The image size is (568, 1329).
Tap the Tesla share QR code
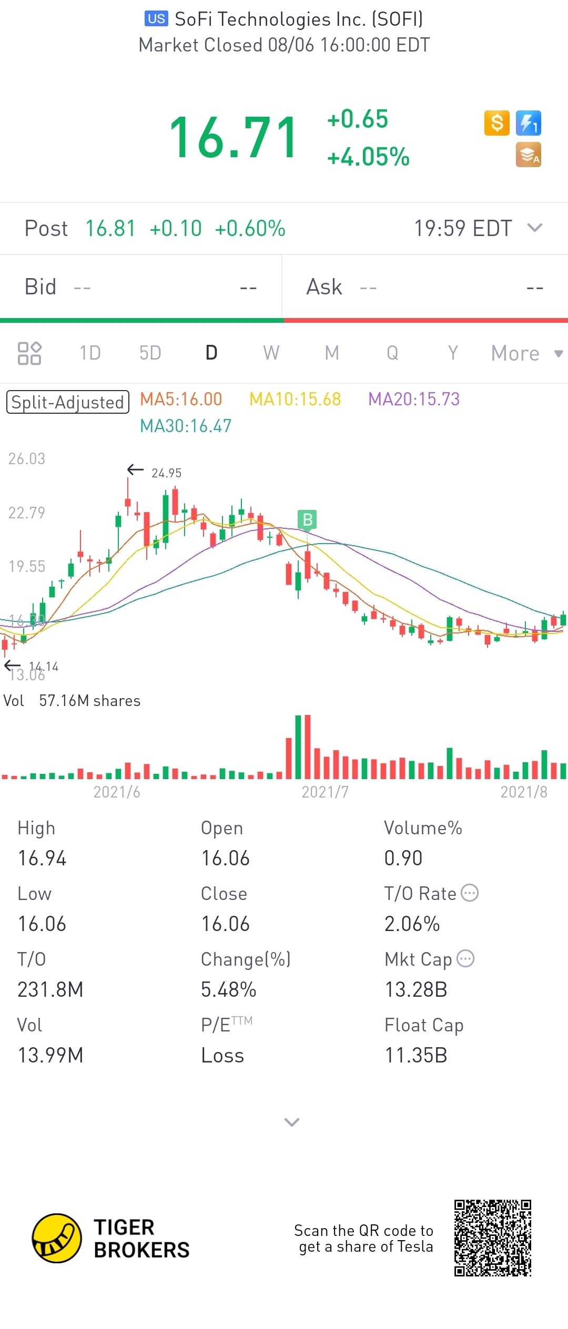point(493,1238)
